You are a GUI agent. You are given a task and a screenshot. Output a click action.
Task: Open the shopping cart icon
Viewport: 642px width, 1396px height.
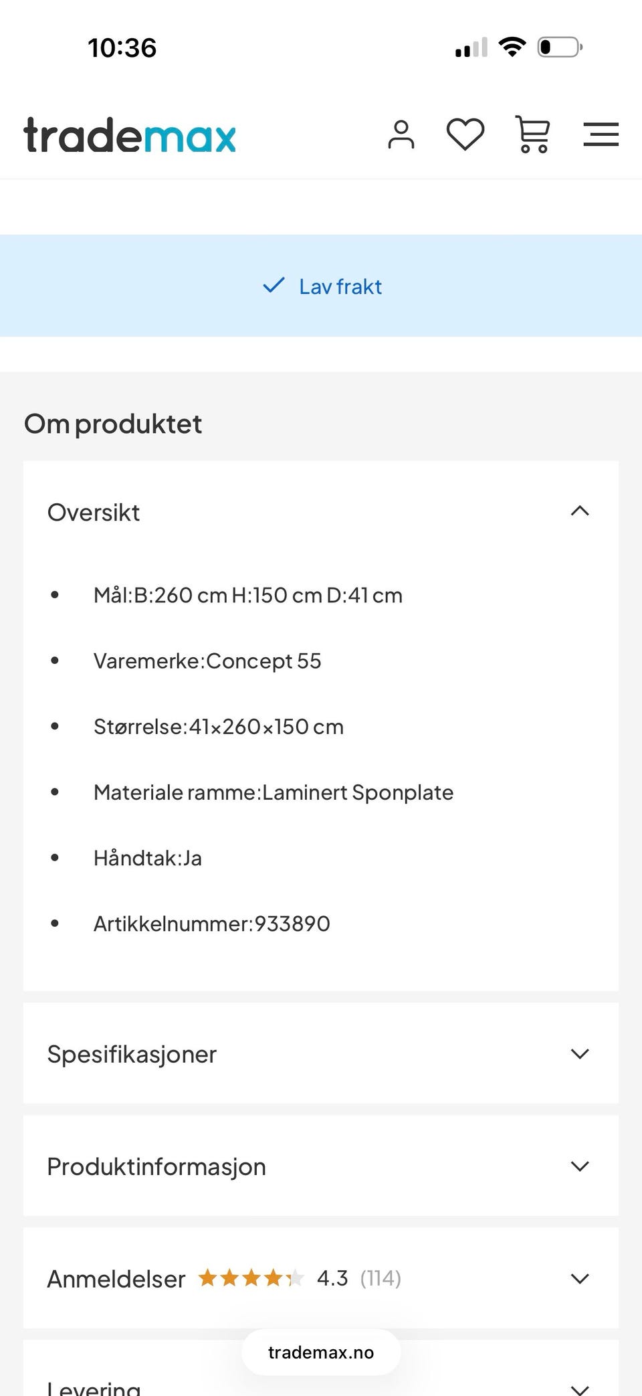pos(532,135)
